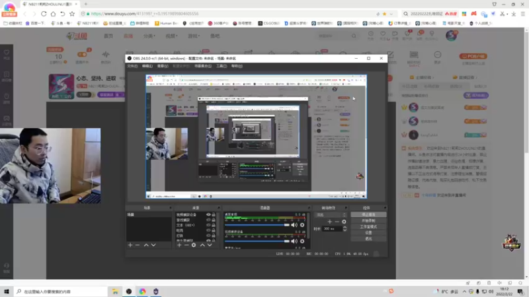Image resolution: width=529 pixels, height=297 pixels.
Task: Click the browser undo-close-tab arrow
Action: 63,14
